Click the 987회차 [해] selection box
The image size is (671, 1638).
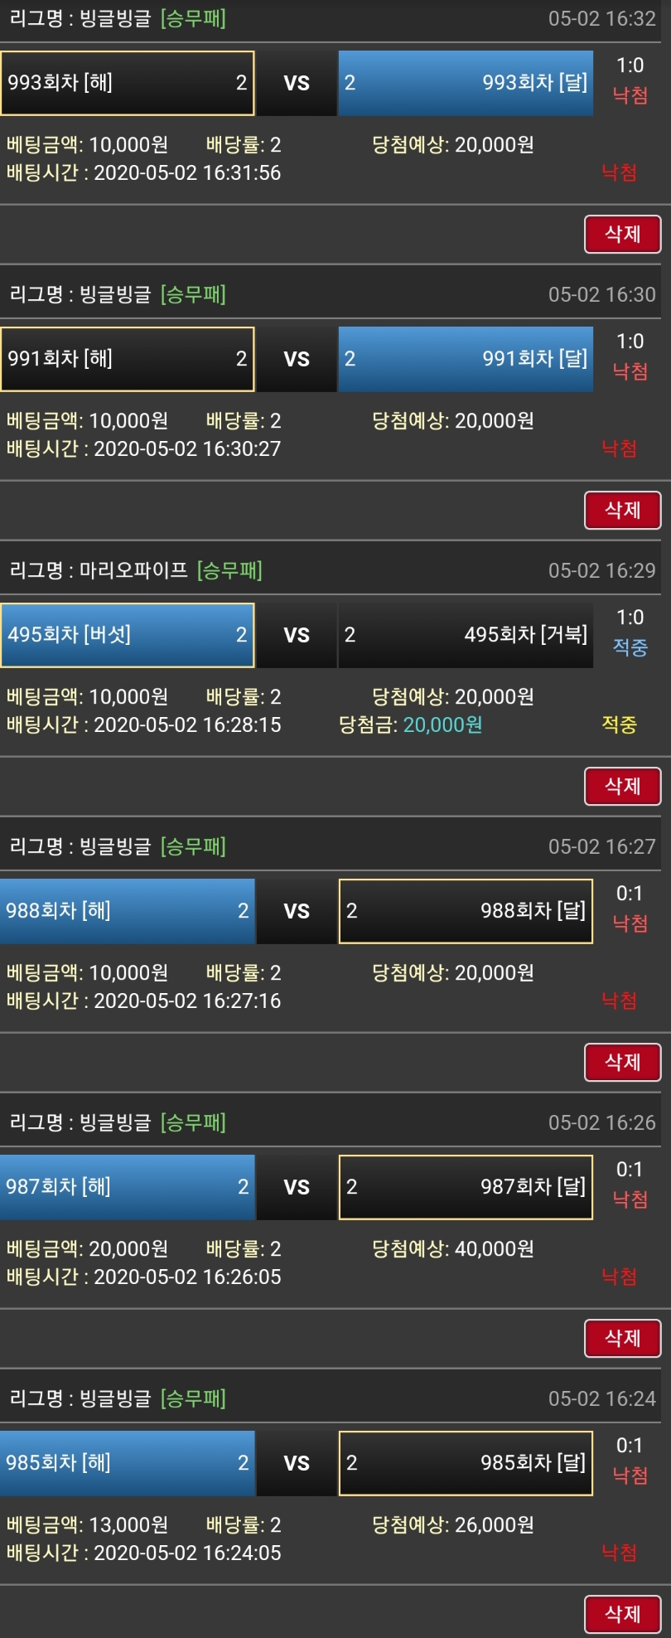pos(128,1187)
